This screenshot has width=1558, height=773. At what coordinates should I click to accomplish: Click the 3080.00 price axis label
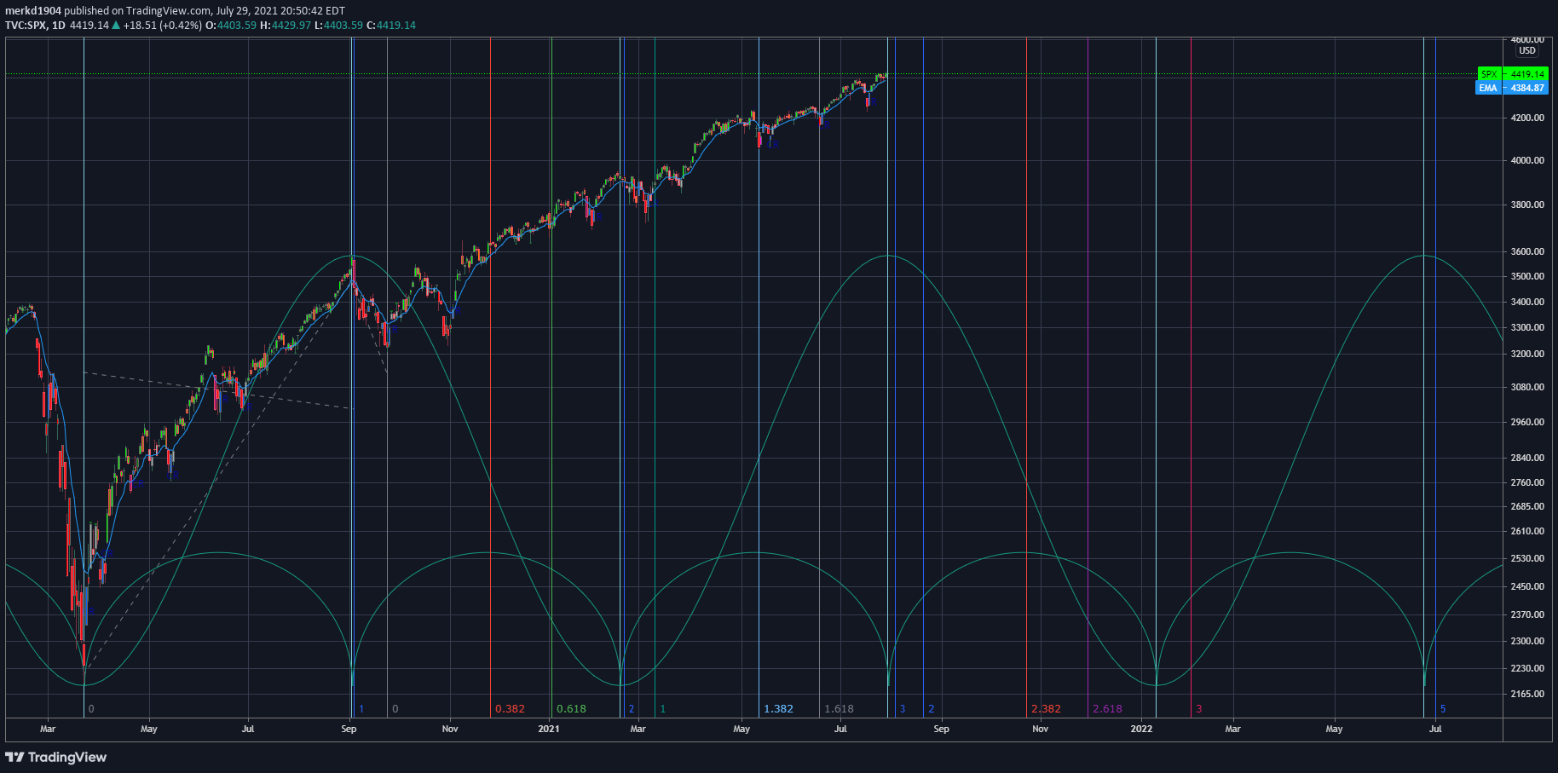[1527, 387]
